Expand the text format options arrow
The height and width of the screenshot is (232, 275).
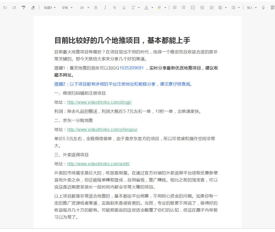(x=139, y=8)
